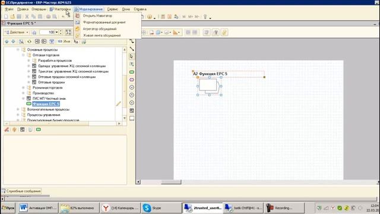The width and height of the screenshot is (380, 214).
Task: Click the green refresh tree icon
Action: click(x=29, y=42)
